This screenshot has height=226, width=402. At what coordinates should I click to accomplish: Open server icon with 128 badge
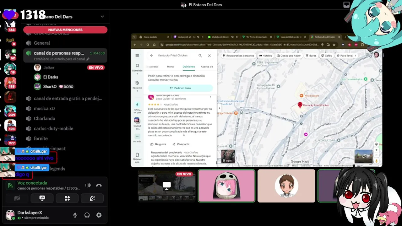(10, 125)
